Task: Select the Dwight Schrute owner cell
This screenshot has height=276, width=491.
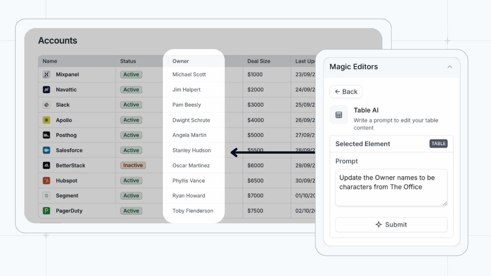Action: [x=191, y=120]
